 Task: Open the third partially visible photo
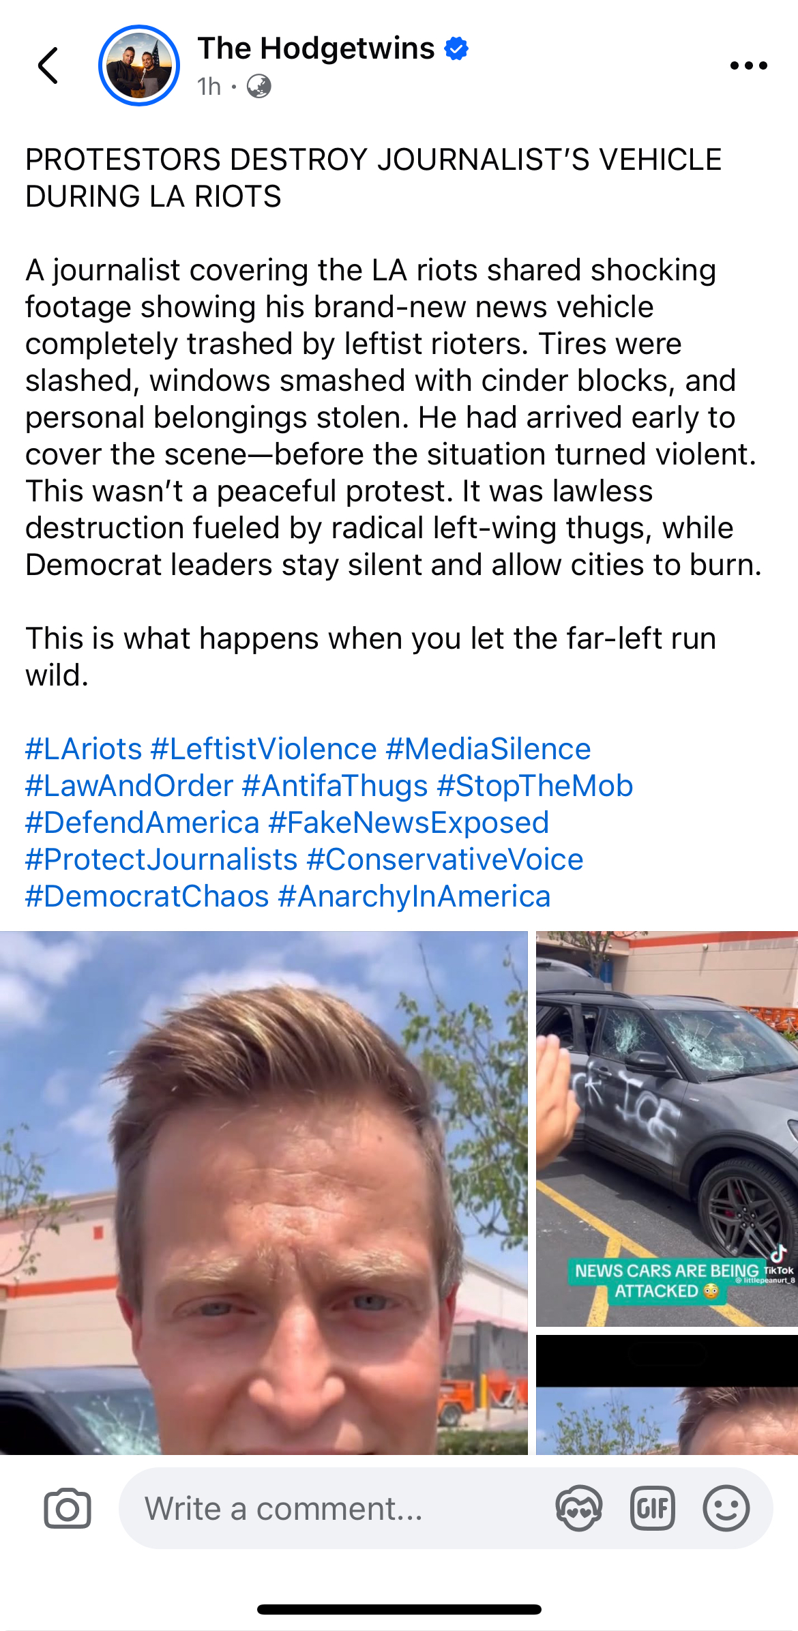click(667, 1394)
